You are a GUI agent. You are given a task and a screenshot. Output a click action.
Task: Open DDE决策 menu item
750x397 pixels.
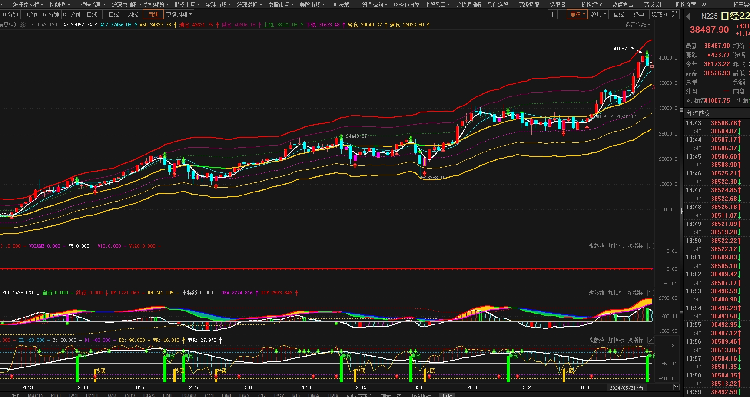(x=340, y=4)
